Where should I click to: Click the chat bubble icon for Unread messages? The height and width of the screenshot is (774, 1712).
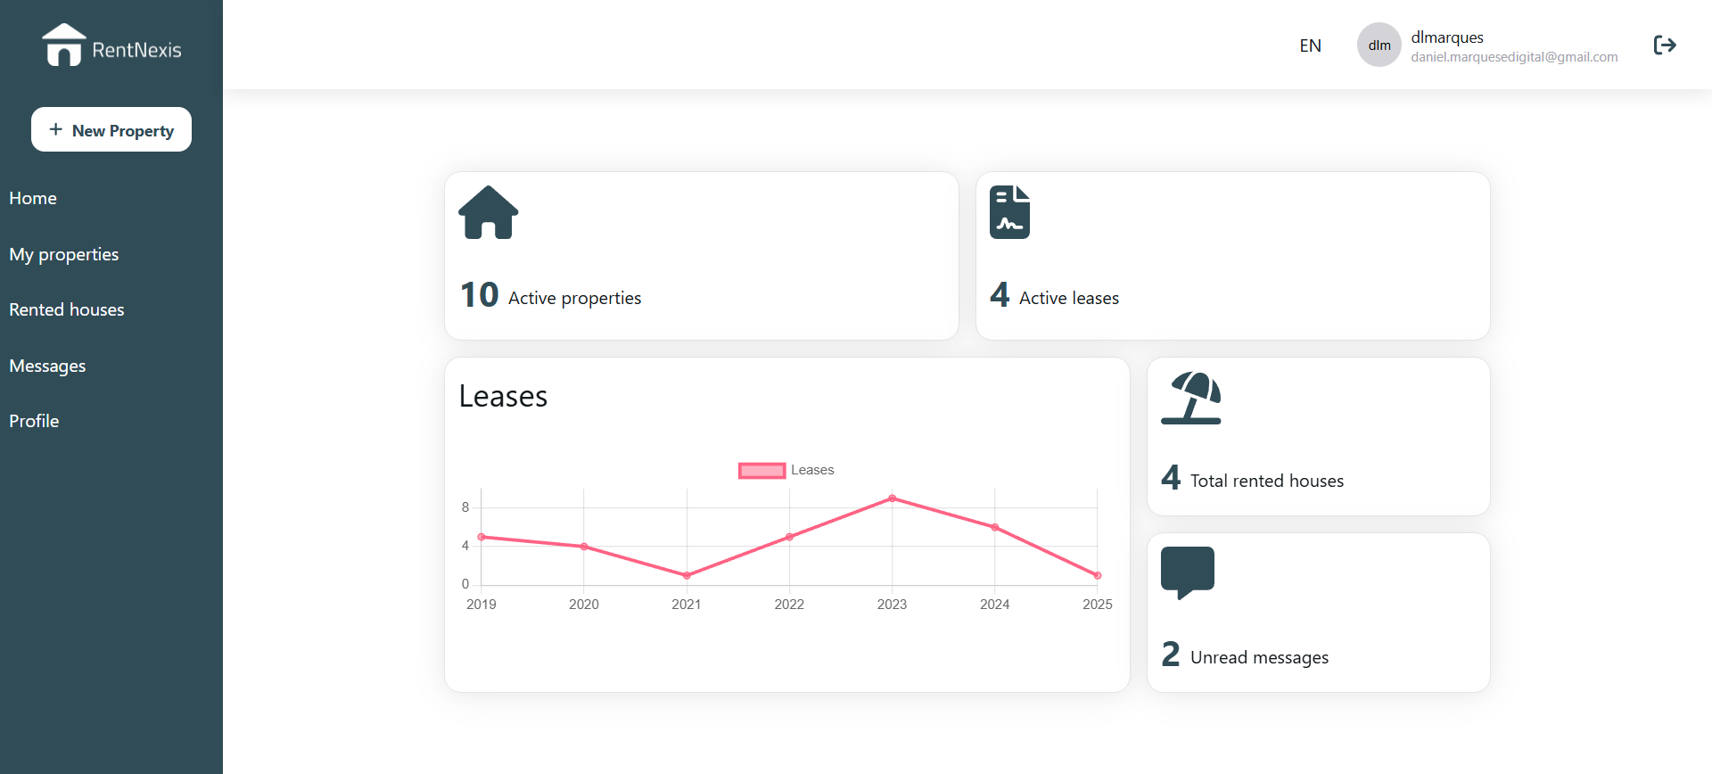pos(1187,572)
